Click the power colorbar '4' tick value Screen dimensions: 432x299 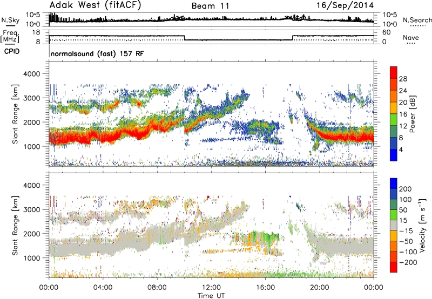(401, 149)
